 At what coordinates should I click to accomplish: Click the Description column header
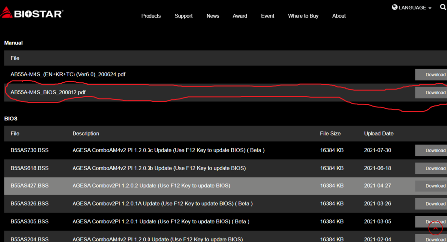(x=86, y=133)
